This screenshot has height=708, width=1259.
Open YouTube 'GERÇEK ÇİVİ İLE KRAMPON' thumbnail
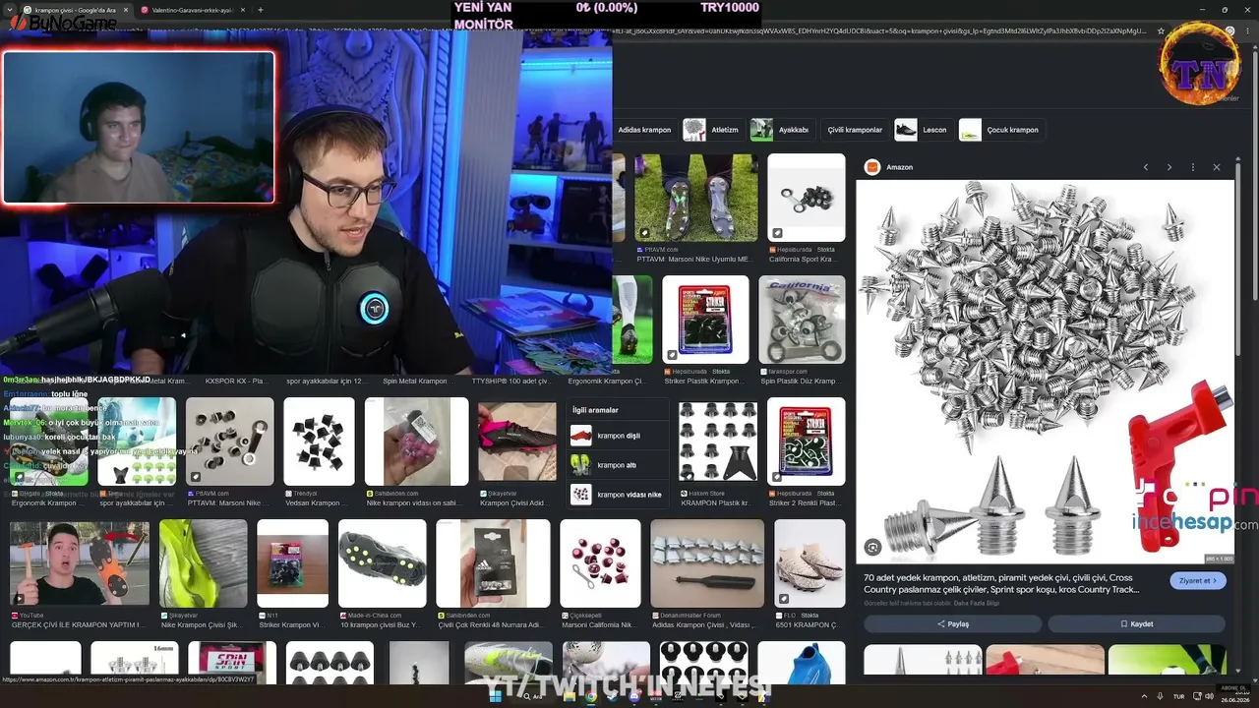tap(80, 563)
